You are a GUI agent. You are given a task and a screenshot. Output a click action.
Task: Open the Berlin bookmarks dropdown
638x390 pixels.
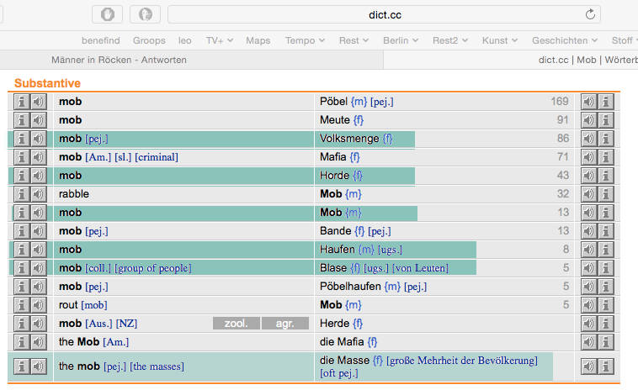[x=401, y=40]
